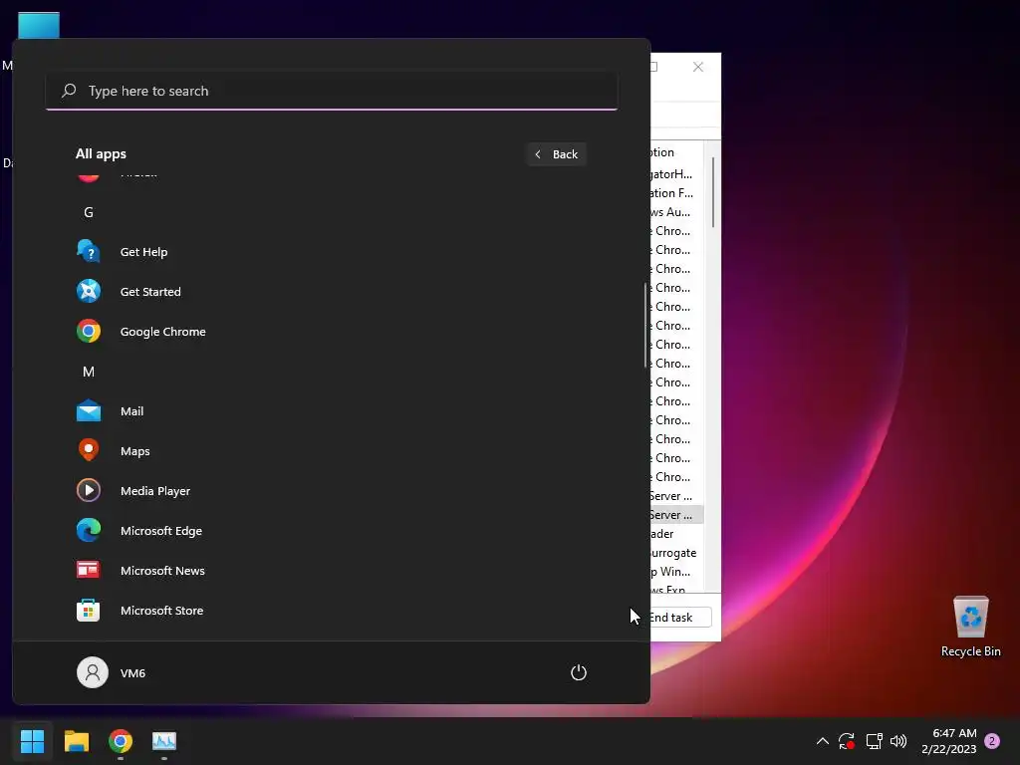1020x765 pixels.
Task: Switch to Task Manager taskbar icon
Action: point(164,741)
